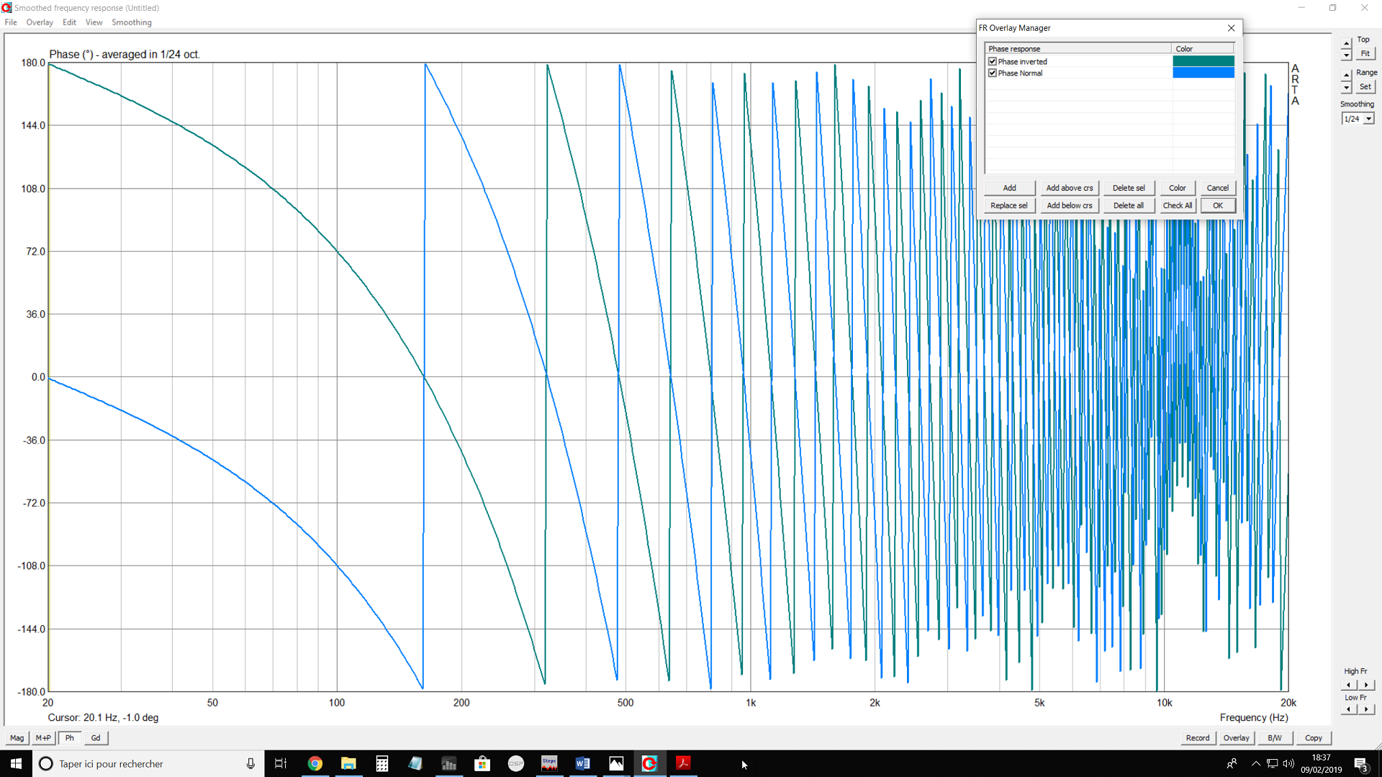Image resolution: width=1382 pixels, height=777 pixels.
Task: Confirm Overlay Manager with OK
Action: [x=1217, y=206]
